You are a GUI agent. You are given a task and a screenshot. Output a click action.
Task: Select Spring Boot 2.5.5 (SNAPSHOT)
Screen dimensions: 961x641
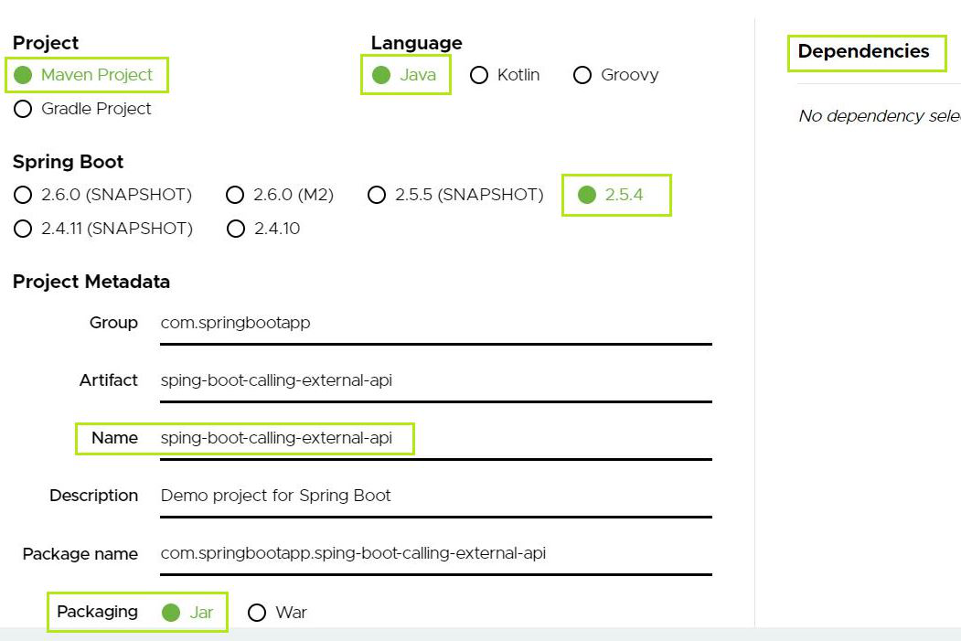coord(377,195)
